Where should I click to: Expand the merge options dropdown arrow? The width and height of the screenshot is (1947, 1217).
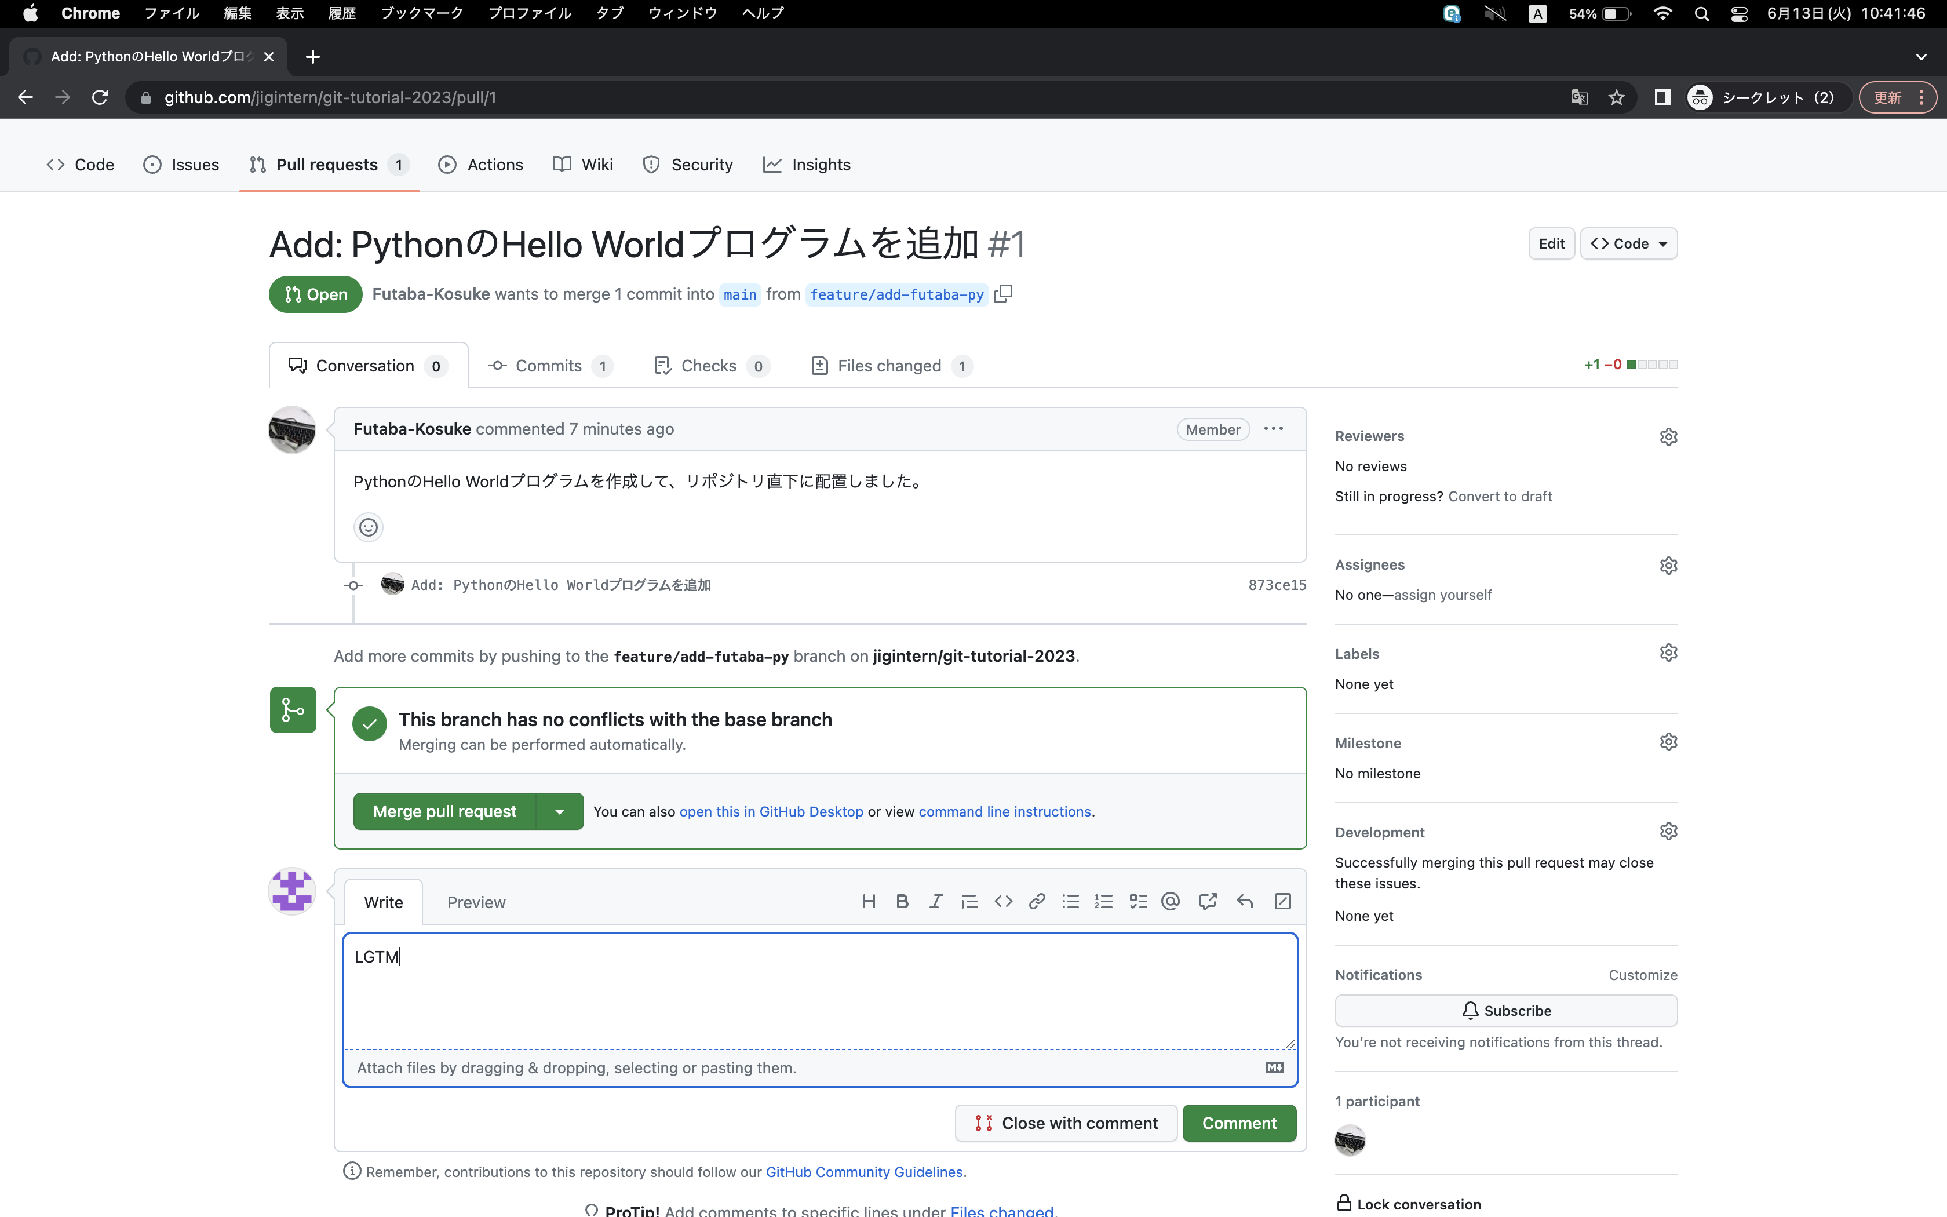[x=560, y=811]
